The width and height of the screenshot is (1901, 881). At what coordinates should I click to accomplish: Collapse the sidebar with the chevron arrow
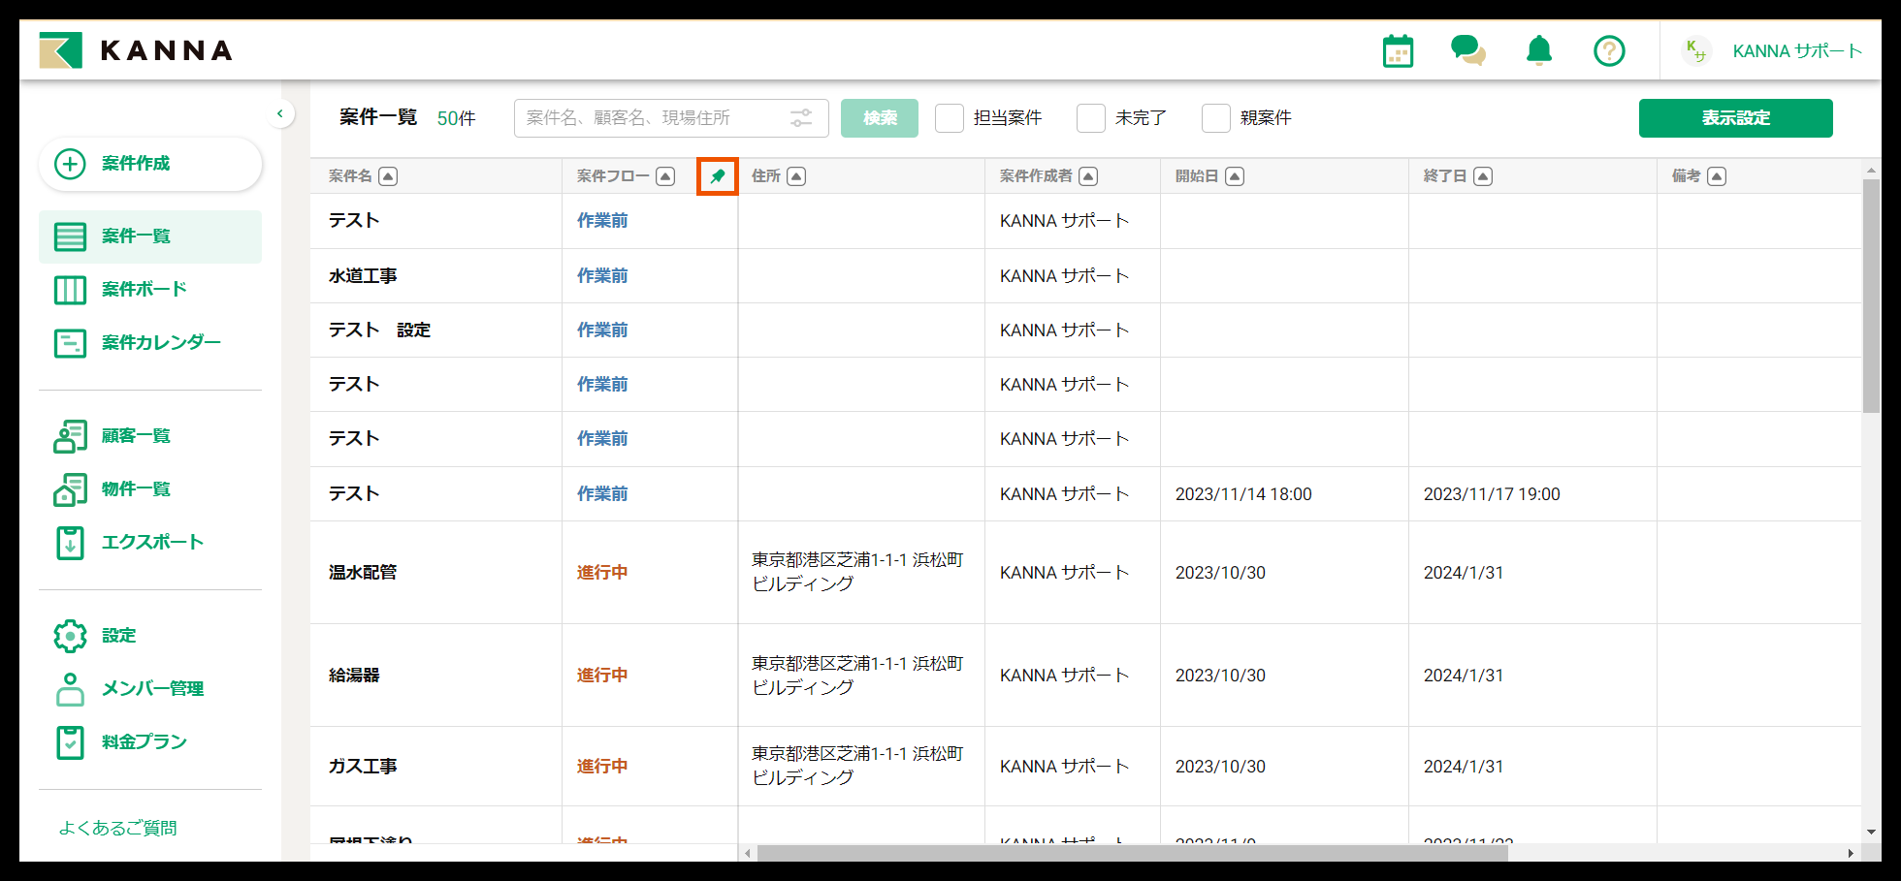point(280,113)
